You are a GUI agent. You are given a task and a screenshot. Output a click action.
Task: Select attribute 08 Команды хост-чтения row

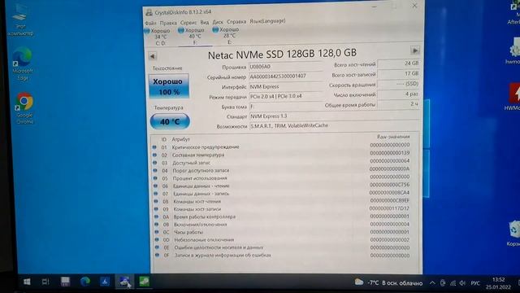[282, 201]
